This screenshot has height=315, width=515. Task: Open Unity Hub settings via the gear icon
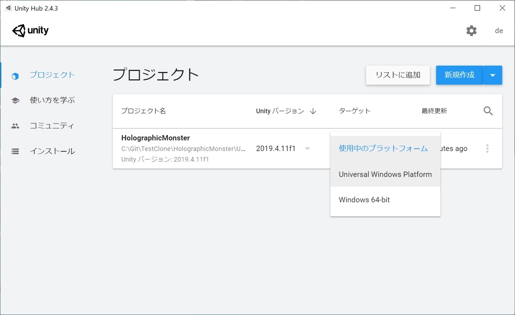coord(471,30)
